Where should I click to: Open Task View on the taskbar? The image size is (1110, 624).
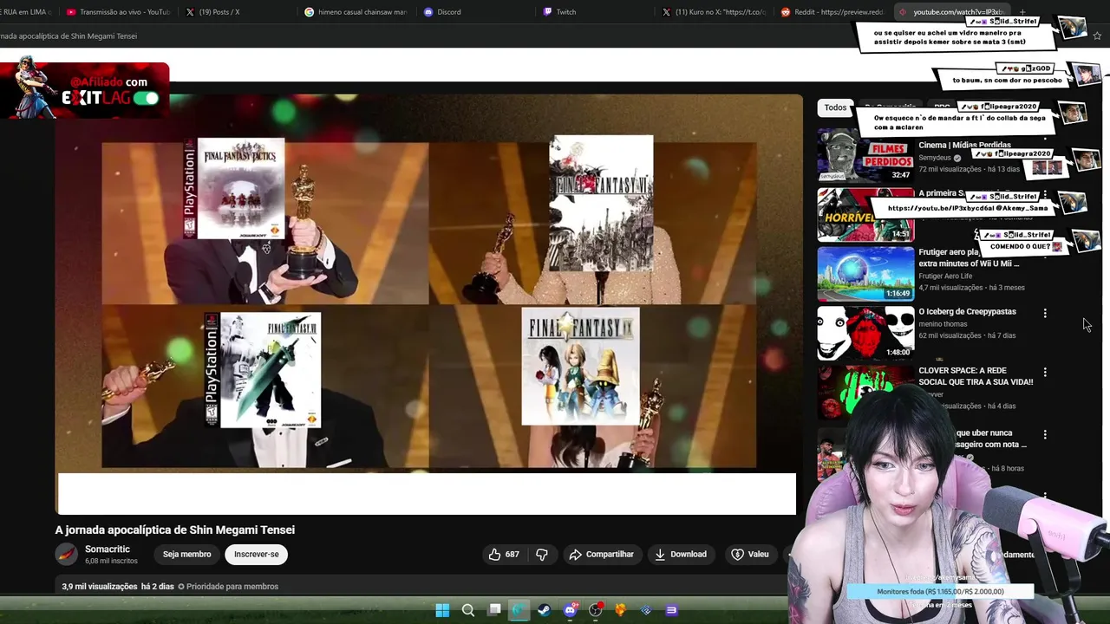point(494,610)
